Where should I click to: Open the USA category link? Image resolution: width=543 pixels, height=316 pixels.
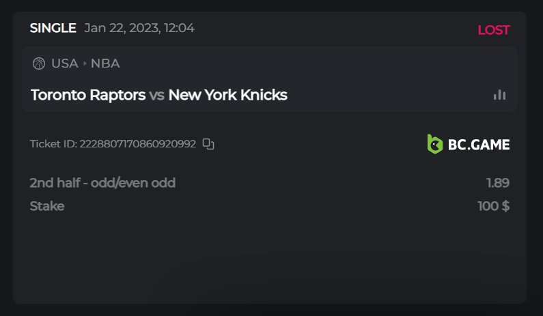point(65,63)
